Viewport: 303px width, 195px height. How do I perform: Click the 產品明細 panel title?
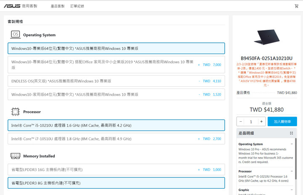[x=246, y=133]
